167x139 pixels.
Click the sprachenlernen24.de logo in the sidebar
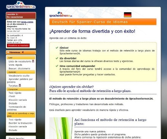click(21, 5)
